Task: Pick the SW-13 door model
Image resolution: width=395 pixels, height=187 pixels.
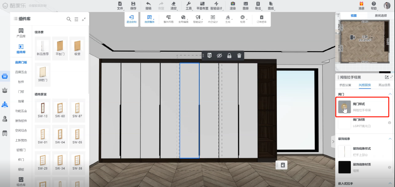Action: [42, 110]
